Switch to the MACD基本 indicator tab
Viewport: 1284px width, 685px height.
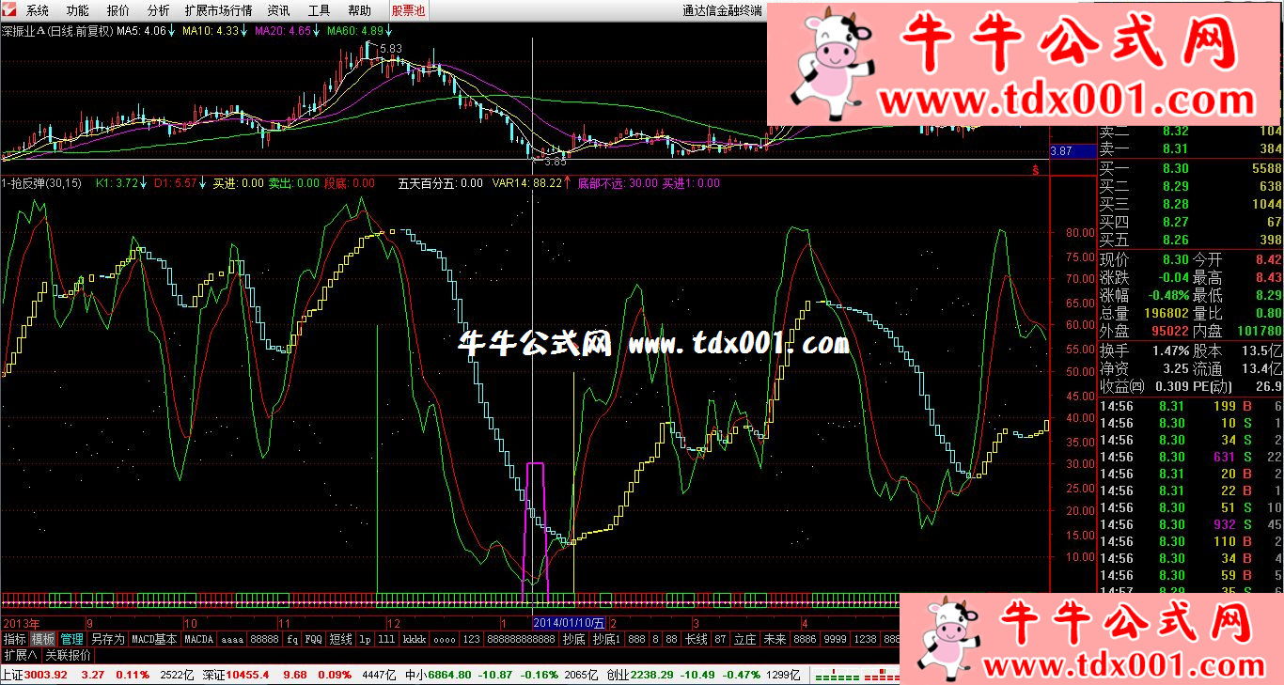[x=154, y=639]
